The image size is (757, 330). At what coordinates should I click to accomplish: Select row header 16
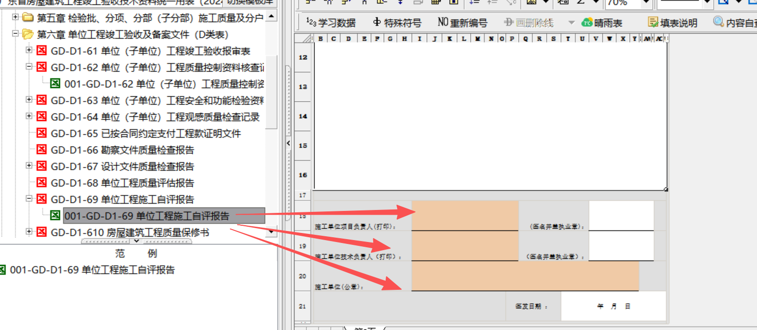click(x=303, y=175)
